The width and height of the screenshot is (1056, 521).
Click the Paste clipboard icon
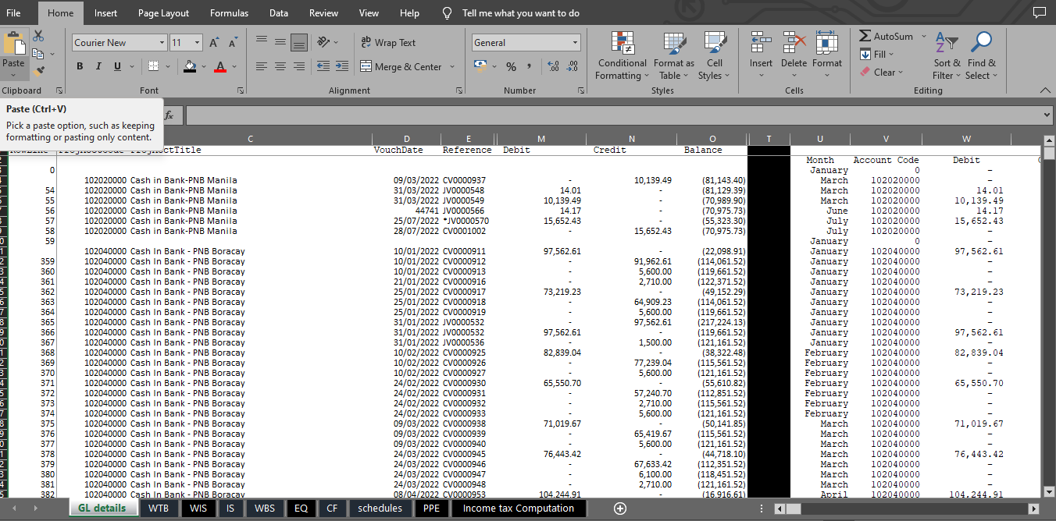[13, 44]
